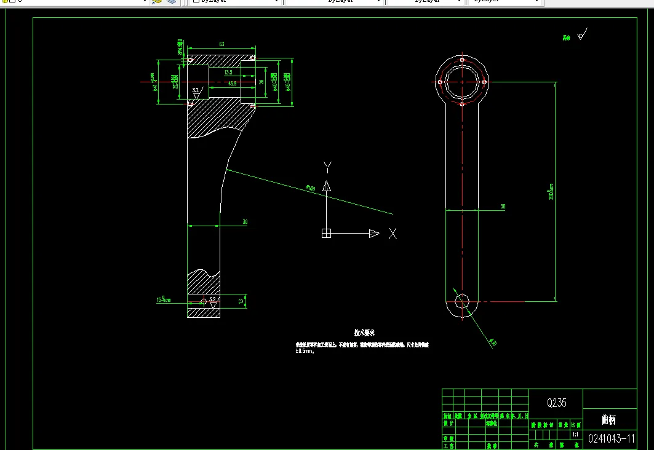Select the 8-M3 thread note text
Viewport: 654px width, 450px height.
pos(180,47)
